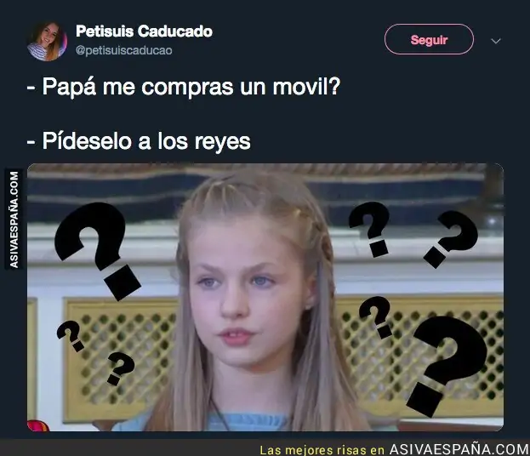Click the yellow 'Las mejores risas en' text
The height and width of the screenshot is (456, 530).
pyautogui.click(x=322, y=450)
